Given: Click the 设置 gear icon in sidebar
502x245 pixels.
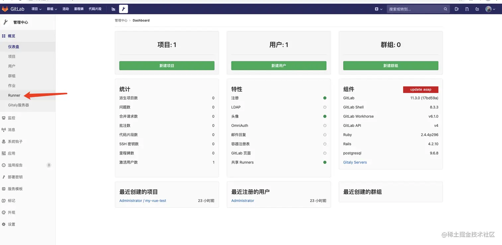Looking at the screenshot, I should pos(4,224).
